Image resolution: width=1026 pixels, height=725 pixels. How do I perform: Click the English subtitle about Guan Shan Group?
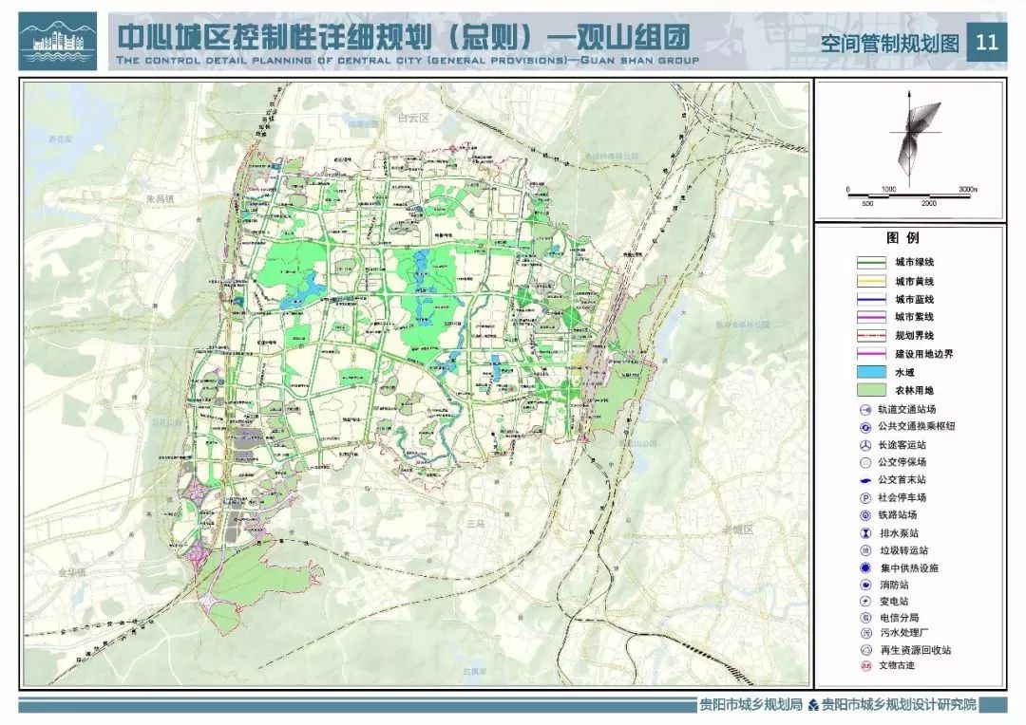(408, 60)
